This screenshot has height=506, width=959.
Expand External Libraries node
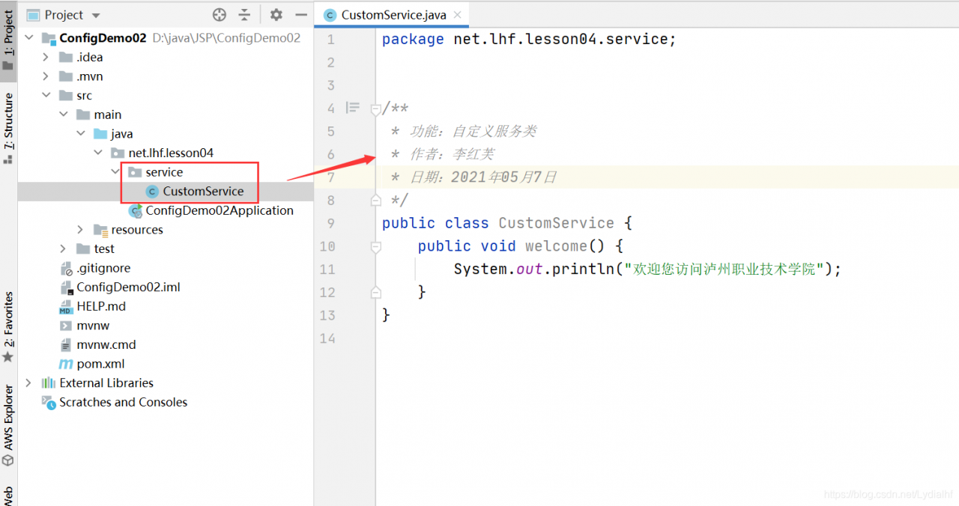pos(29,382)
